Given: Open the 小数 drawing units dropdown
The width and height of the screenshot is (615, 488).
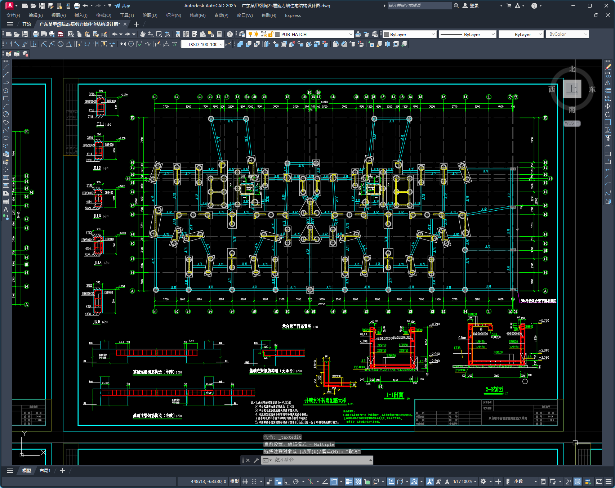Looking at the screenshot, I should coord(525,482).
